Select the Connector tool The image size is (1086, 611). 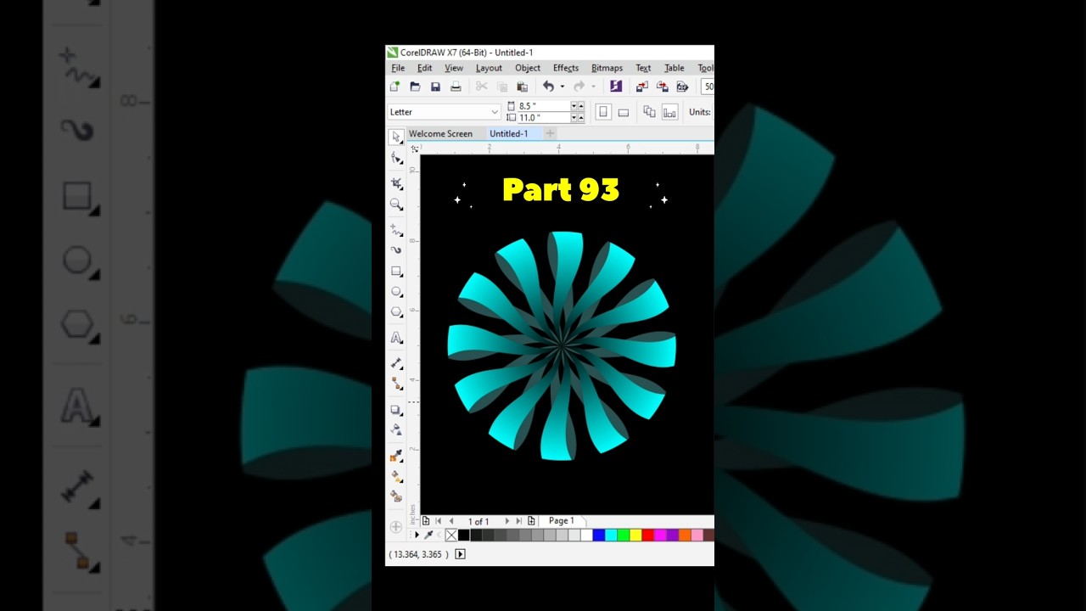tap(396, 384)
